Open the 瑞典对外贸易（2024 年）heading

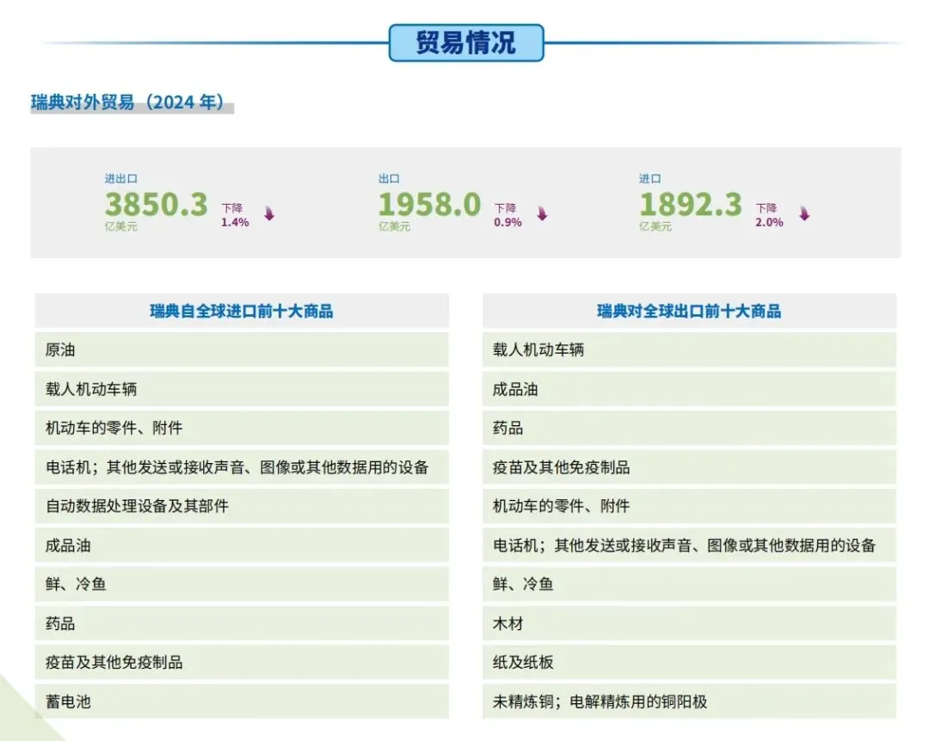coord(124,102)
